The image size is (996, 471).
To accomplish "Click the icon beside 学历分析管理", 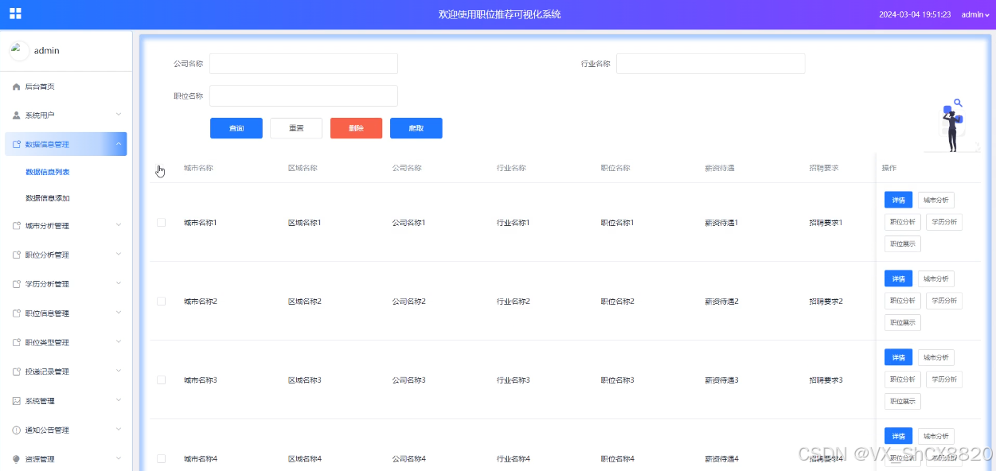I will point(17,284).
